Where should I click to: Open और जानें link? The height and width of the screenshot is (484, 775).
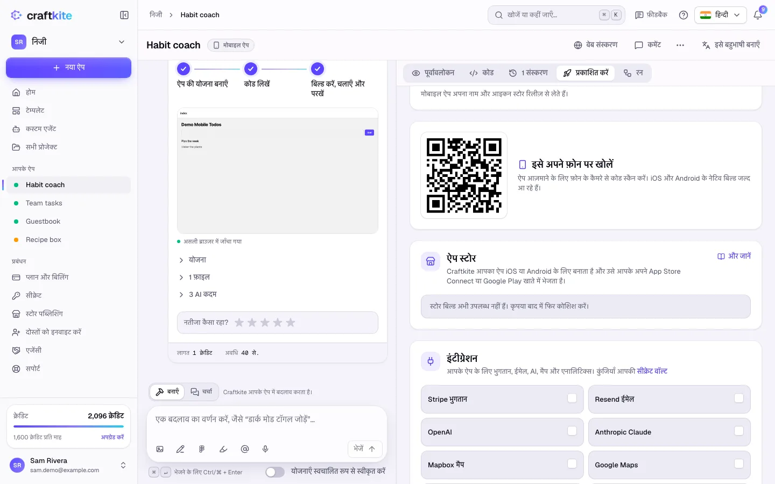click(734, 257)
